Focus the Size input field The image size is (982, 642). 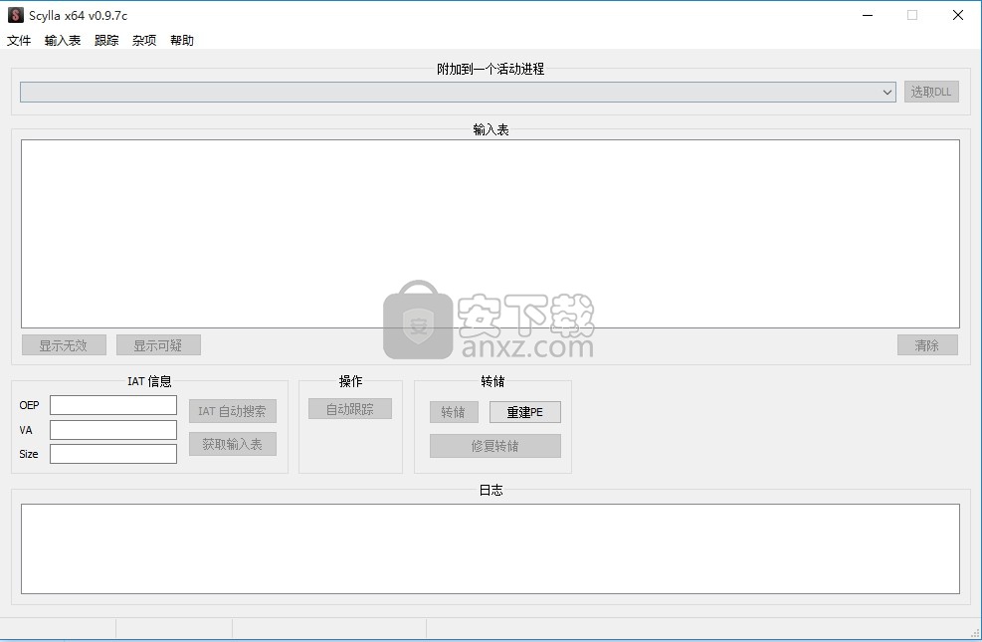(113, 454)
